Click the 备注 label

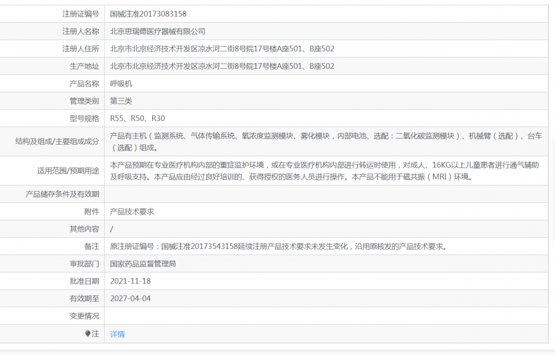pos(92,247)
